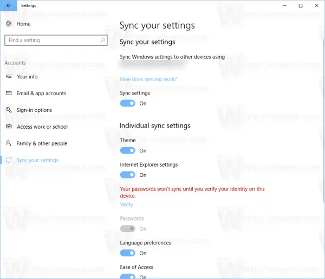
Task: Select Sign-in options
Action: pos(34,110)
